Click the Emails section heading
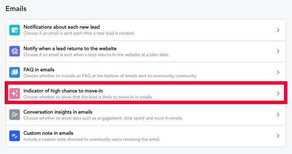Image resolution: width=292 pixels, height=154 pixels. click(16, 8)
